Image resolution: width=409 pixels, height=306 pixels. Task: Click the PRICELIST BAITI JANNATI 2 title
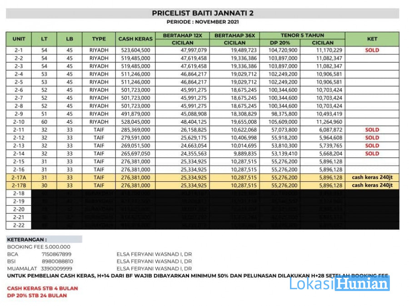pos(203,13)
